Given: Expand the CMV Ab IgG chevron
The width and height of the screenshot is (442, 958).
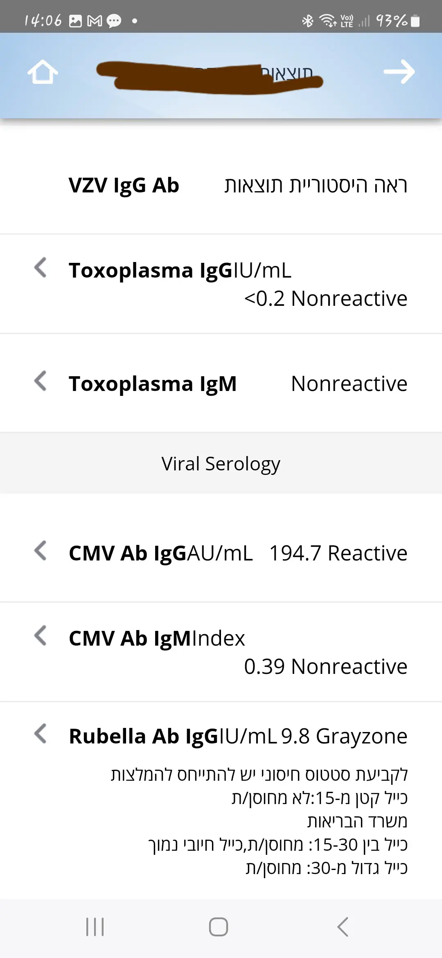Looking at the screenshot, I should (x=40, y=551).
